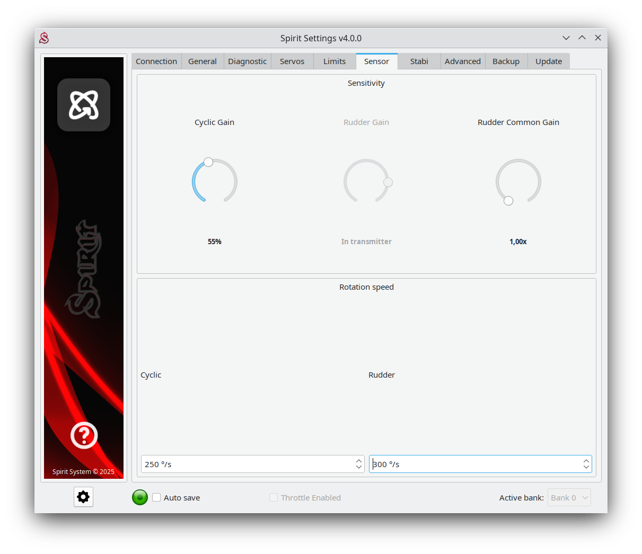The height and width of the screenshot is (554, 642).
Task: Click the Spirit logo icon in sidebar
Action: pyautogui.click(x=84, y=105)
